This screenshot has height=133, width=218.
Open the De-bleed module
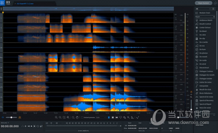tap(201, 31)
